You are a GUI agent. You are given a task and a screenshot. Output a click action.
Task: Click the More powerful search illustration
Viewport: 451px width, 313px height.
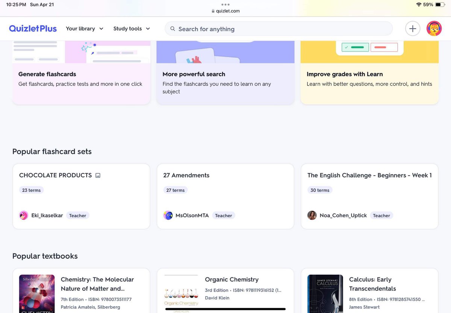click(x=225, y=52)
